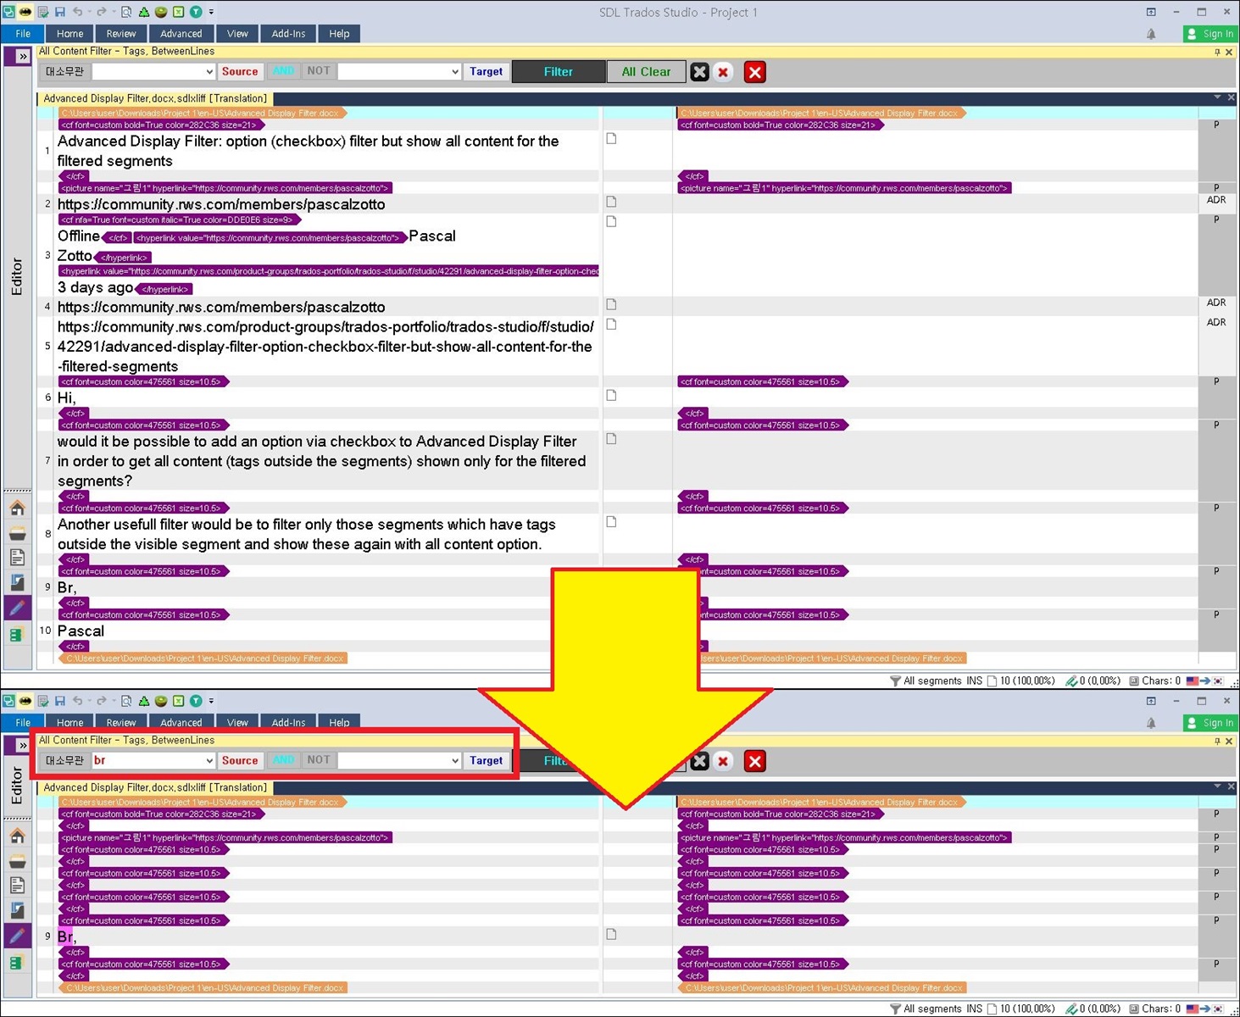The height and width of the screenshot is (1017, 1240).
Task: Click the Target button in top window
Action: point(487,72)
